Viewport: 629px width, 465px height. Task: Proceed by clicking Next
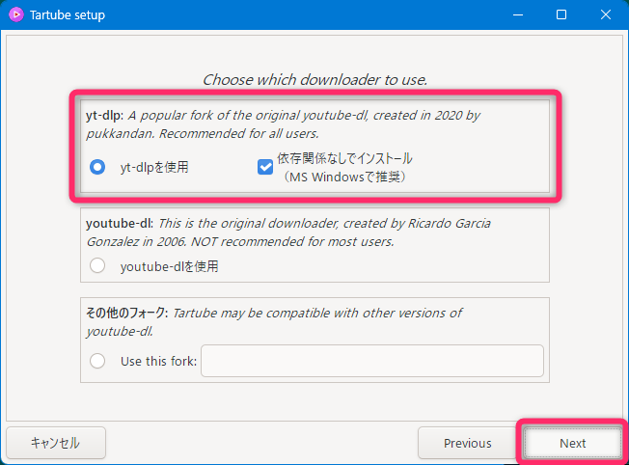[x=572, y=443]
